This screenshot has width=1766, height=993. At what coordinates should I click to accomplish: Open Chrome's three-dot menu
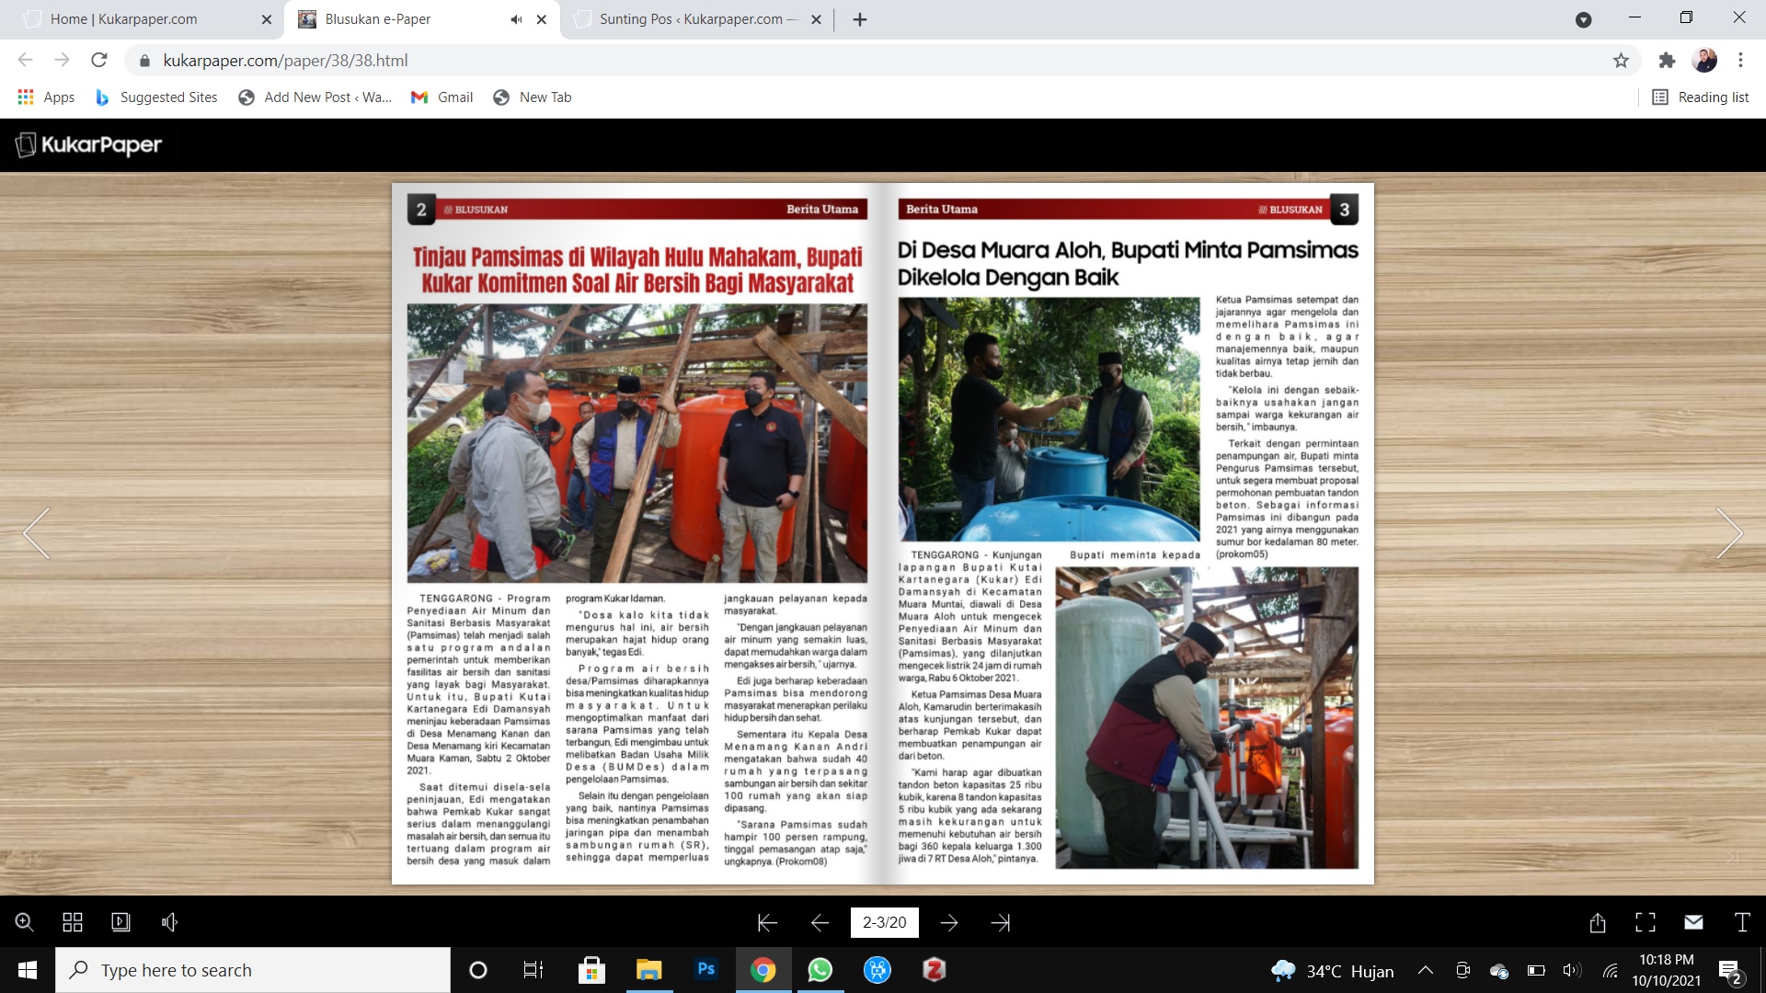[x=1740, y=61]
